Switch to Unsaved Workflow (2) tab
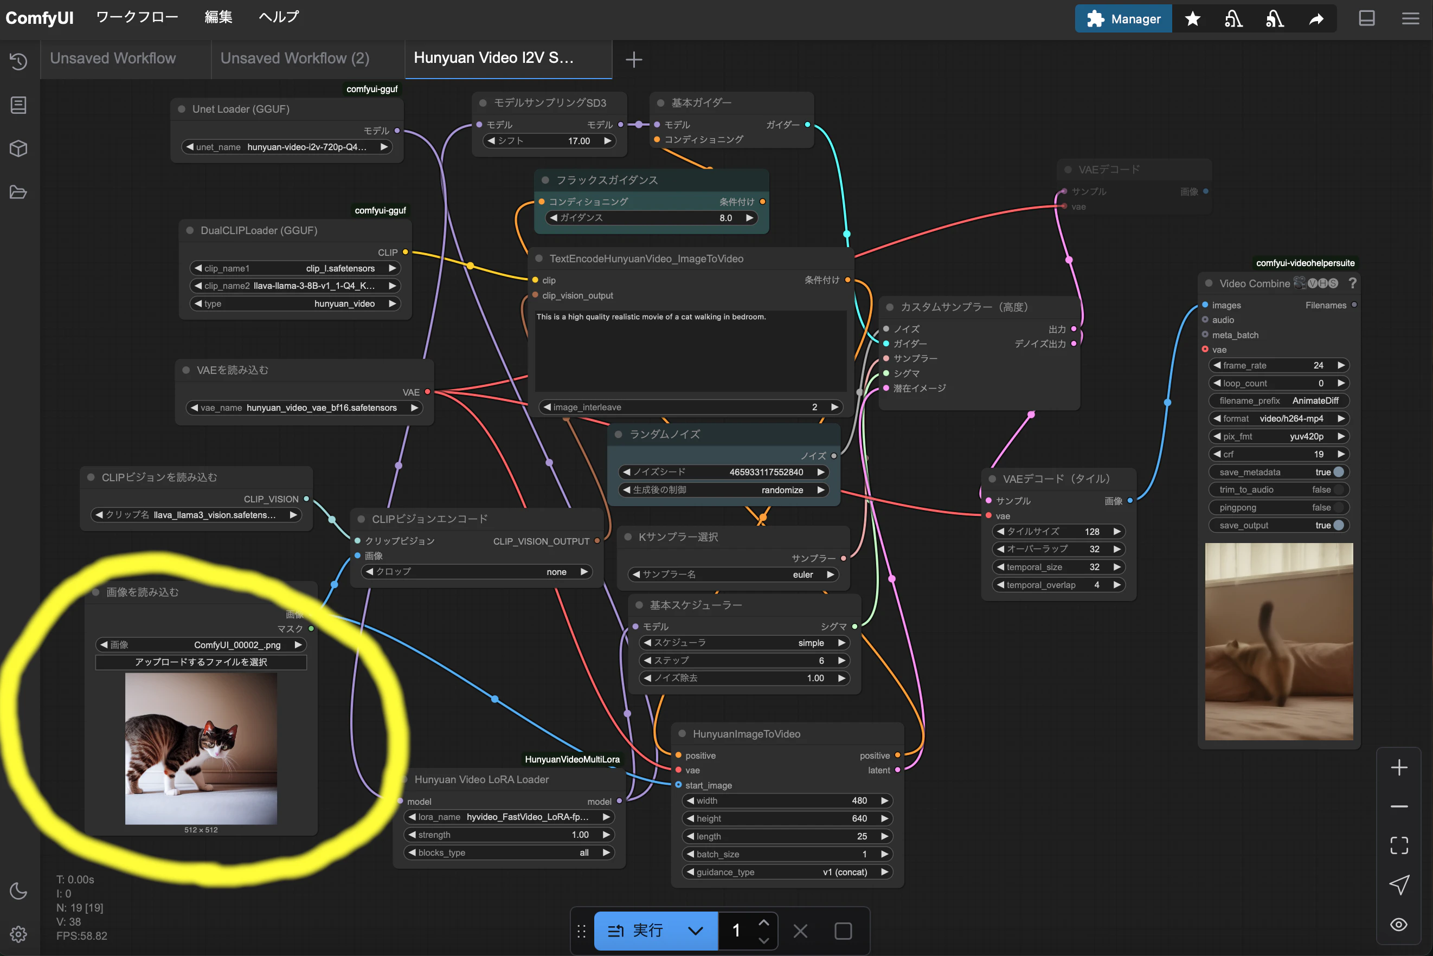 [x=295, y=59]
